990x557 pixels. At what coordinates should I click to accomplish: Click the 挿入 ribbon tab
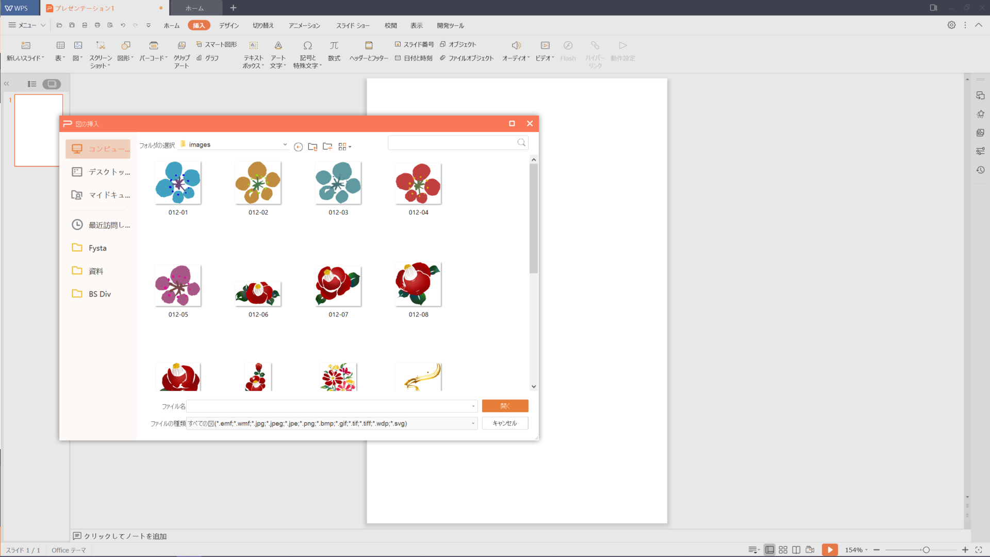199,25
